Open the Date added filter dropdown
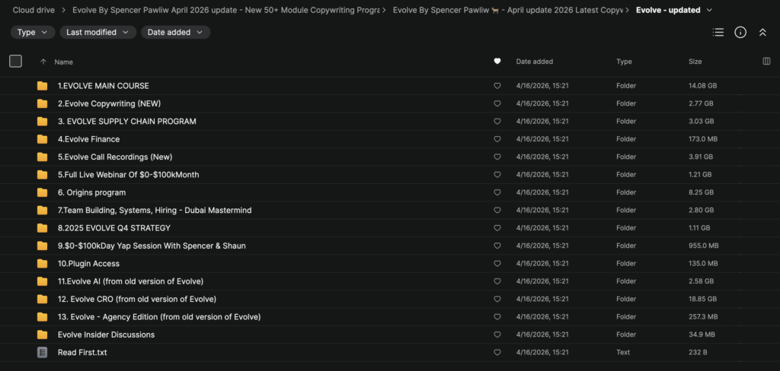 click(175, 33)
